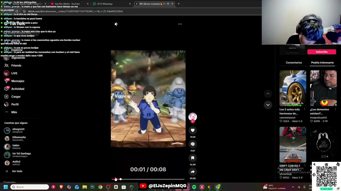
Task: Open options for ¿Los demonios existen? video
Action: (x=335, y=109)
